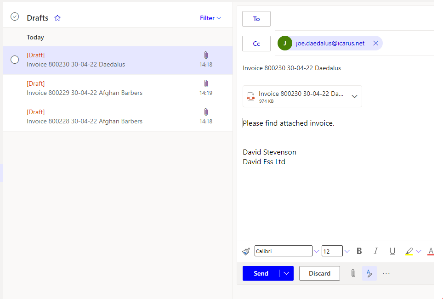Toggle underline formatting
The image size is (443, 299).
(392, 251)
